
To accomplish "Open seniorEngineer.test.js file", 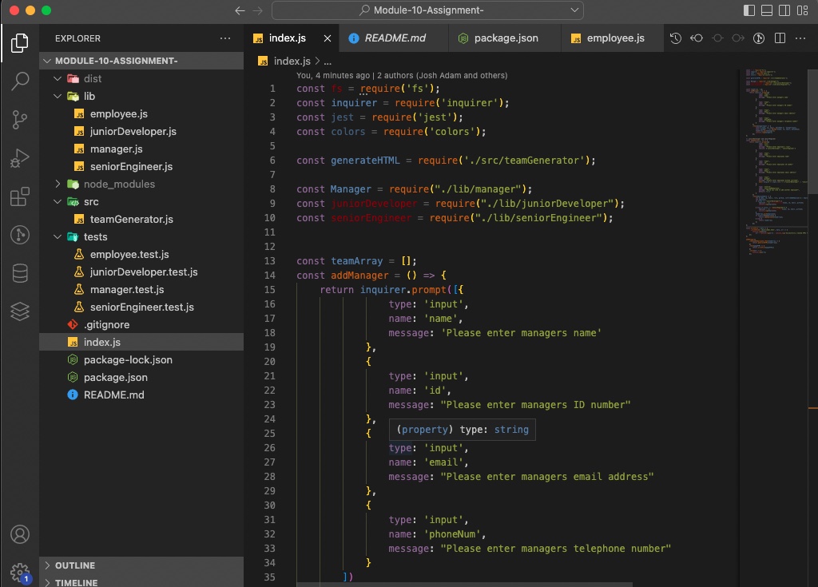I will click(141, 307).
